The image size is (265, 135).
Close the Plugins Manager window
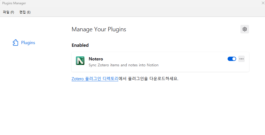click(x=263, y=3)
